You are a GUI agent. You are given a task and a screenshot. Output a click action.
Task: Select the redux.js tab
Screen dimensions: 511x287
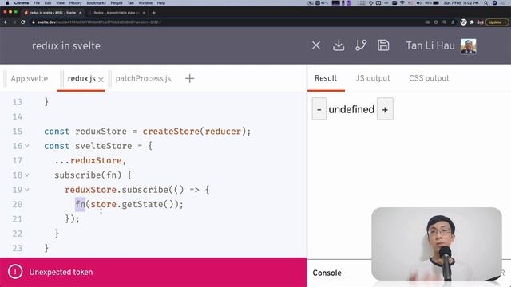tap(81, 78)
